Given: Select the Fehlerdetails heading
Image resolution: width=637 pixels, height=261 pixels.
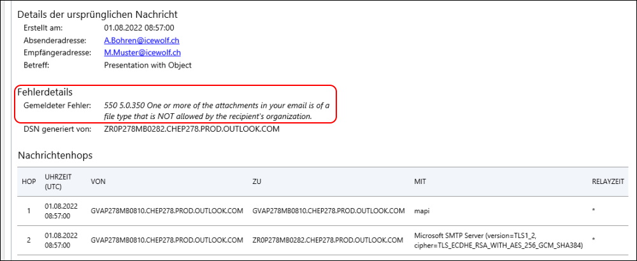Looking at the screenshot, I should [45, 92].
